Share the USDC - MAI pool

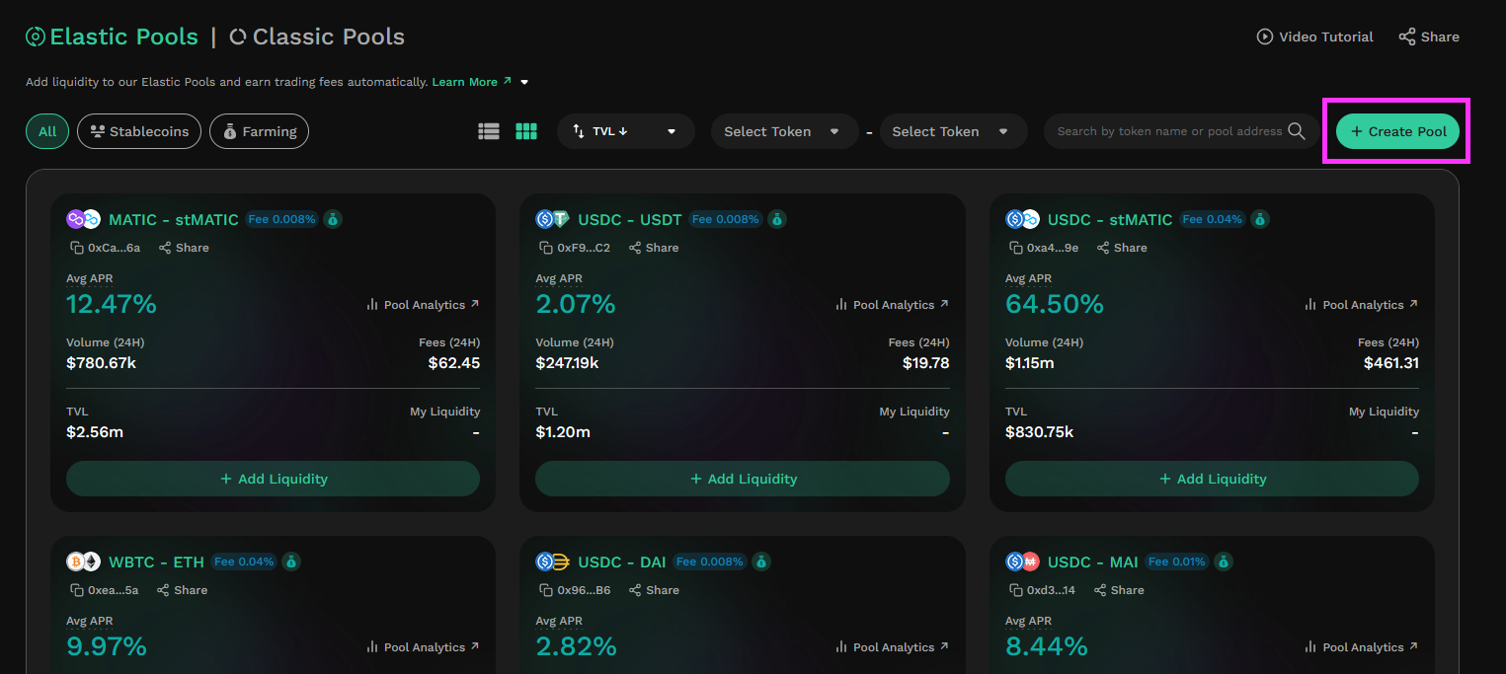pos(1120,590)
